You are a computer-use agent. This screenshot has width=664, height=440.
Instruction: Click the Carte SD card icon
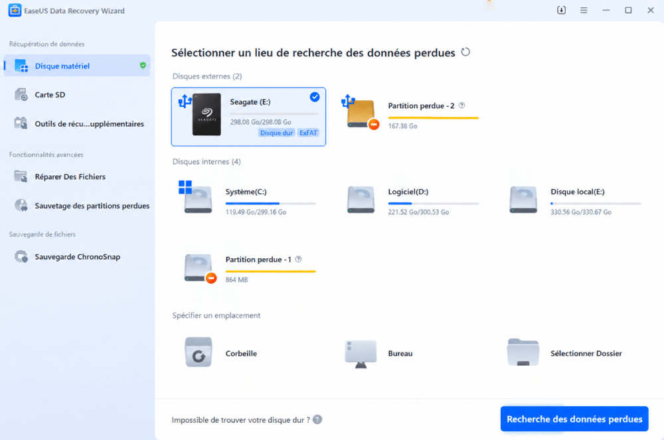coord(21,94)
